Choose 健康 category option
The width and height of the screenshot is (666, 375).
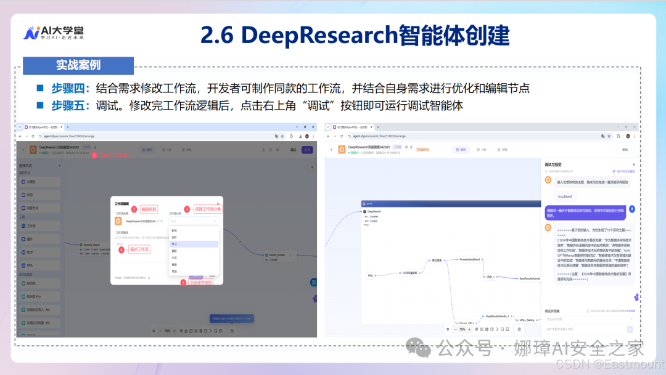click(x=194, y=264)
